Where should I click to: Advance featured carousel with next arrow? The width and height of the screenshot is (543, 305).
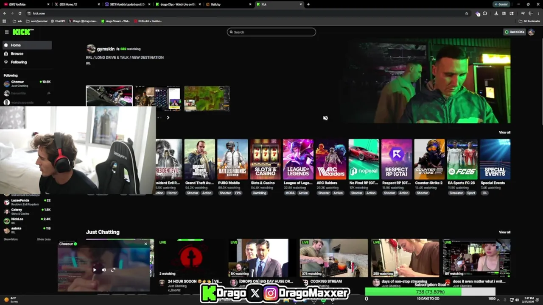168,118
